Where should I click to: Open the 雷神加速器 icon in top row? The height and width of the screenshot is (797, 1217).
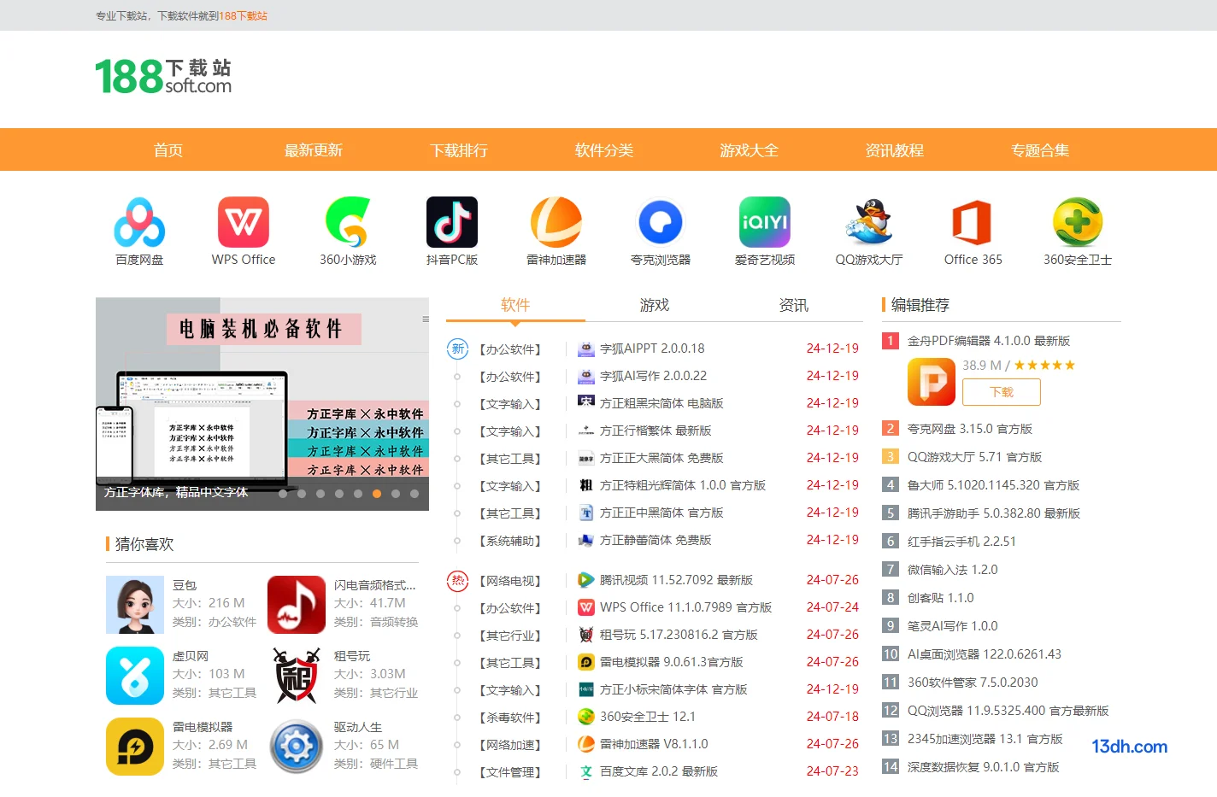point(556,222)
